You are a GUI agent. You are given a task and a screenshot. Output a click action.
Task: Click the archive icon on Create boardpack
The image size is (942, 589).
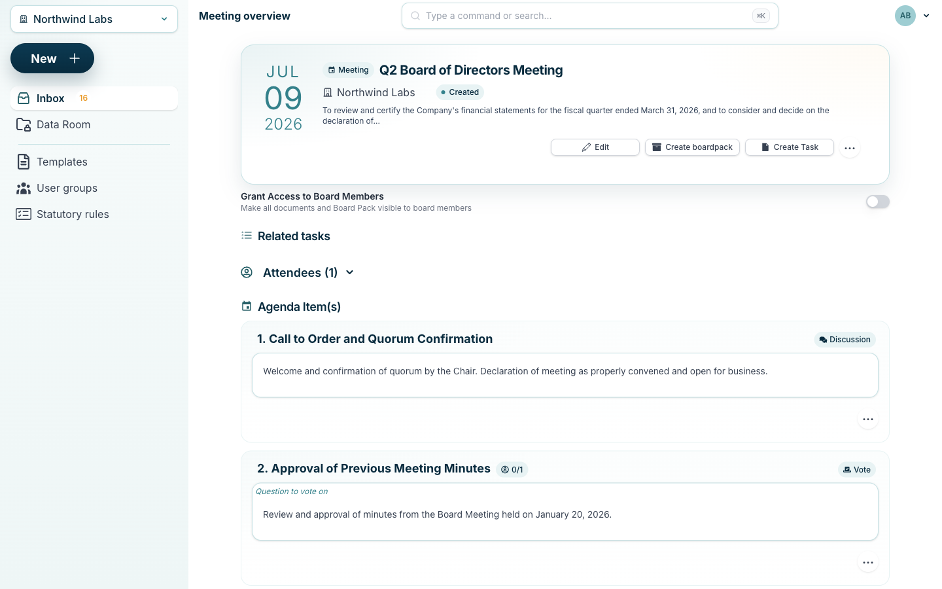coord(657,147)
